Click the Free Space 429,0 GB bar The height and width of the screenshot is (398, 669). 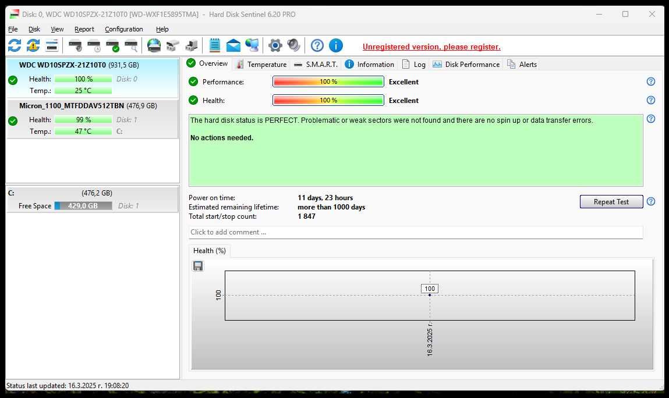point(83,206)
